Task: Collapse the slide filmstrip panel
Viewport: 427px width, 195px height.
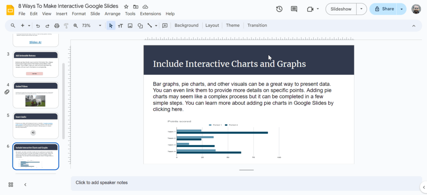Action: pos(25,185)
